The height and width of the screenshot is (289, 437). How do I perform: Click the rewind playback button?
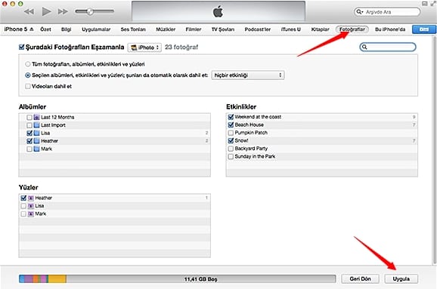[x=29, y=11]
